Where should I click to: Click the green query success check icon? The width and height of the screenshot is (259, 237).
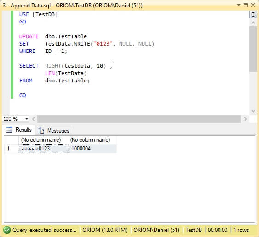[x=7, y=230]
